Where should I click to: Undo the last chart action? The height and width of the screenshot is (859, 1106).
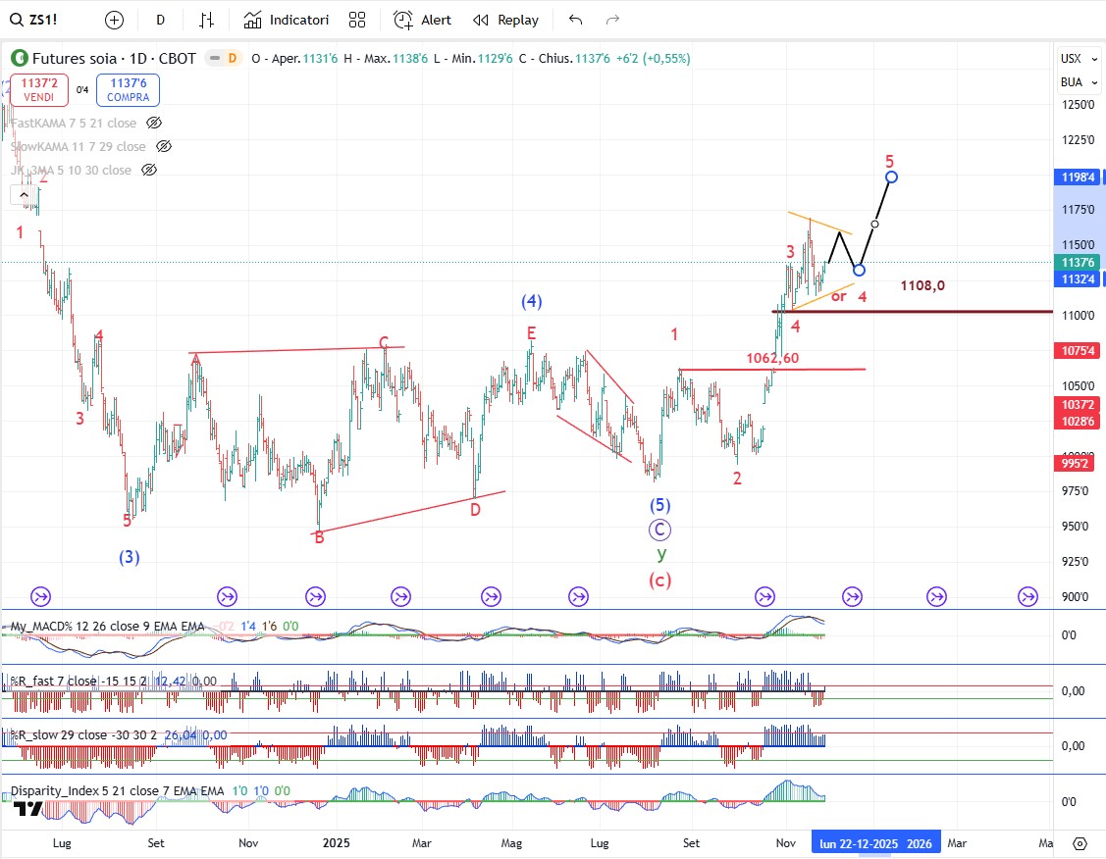[575, 20]
